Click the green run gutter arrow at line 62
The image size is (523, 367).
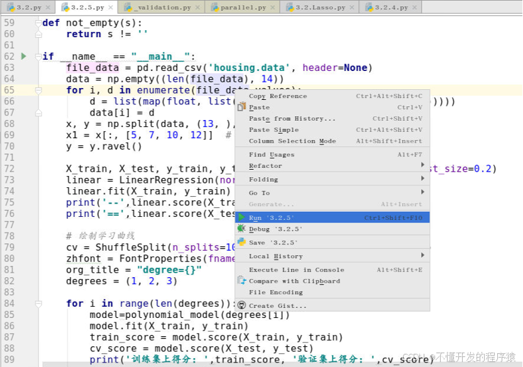coord(24,56)
